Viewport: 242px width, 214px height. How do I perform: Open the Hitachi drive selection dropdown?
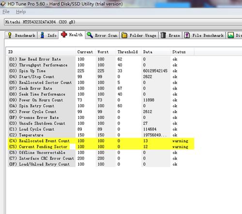123,22
